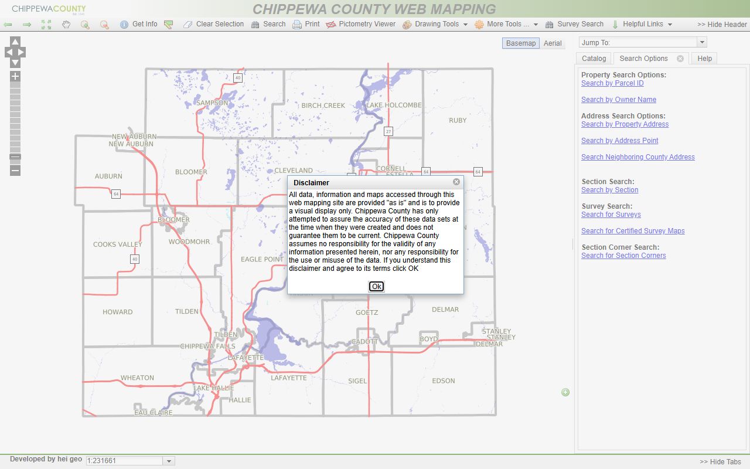Viewport: 750px width, 469px height.
Task: Click the CADOTT map label
Action: 365,342
